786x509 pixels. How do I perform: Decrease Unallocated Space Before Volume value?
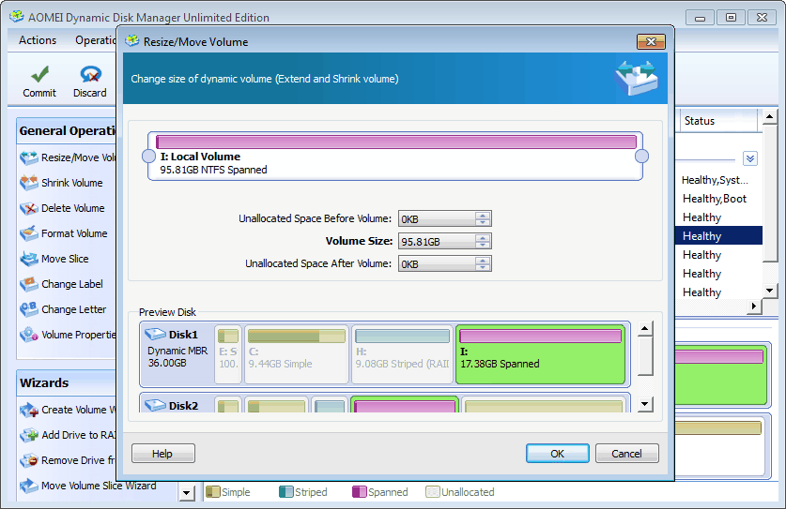point(483,222)
